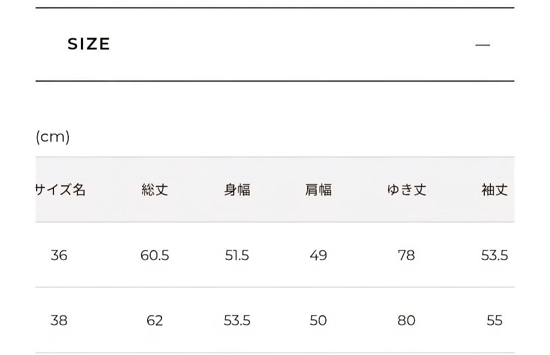This screenshot has width=550, height=355.
Task: Select the 肩幅 column header
Action: click(318, 190)
